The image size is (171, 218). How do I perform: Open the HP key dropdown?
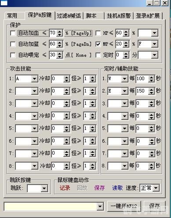[x=154, y=33]
